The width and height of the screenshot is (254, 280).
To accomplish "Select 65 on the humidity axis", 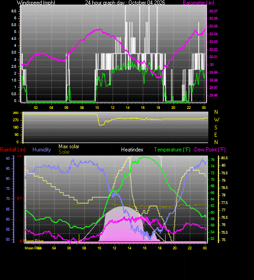I will [8, 209].
